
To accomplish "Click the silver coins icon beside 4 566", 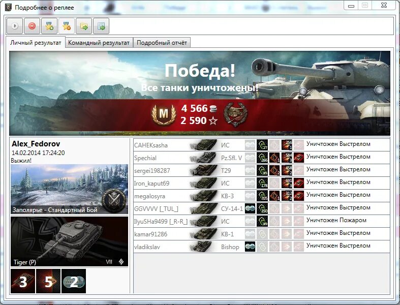I will tap(213, 109).
